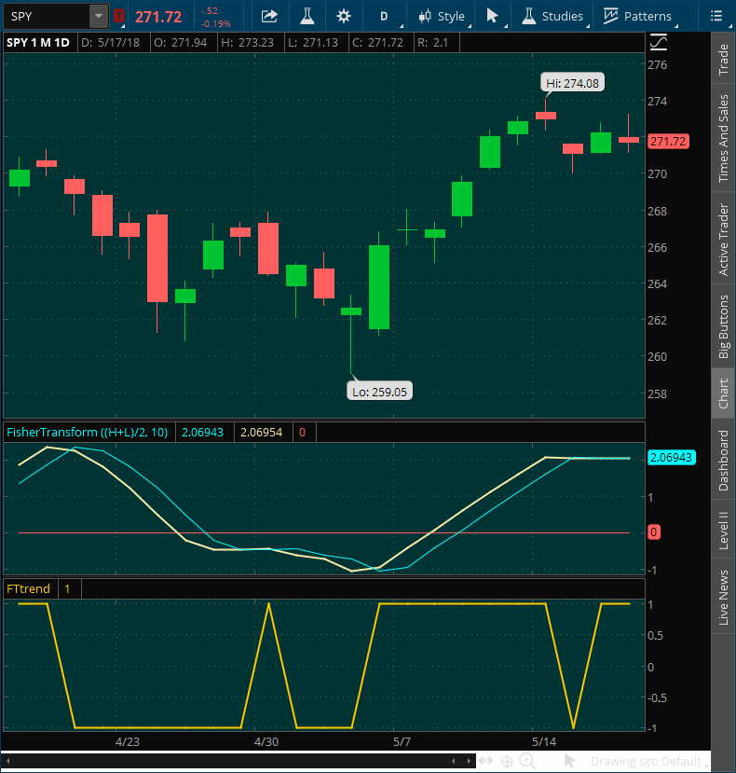
Task: Toggle the price axis scale icon
Action: pyautogui.click(x=659, y=43)
